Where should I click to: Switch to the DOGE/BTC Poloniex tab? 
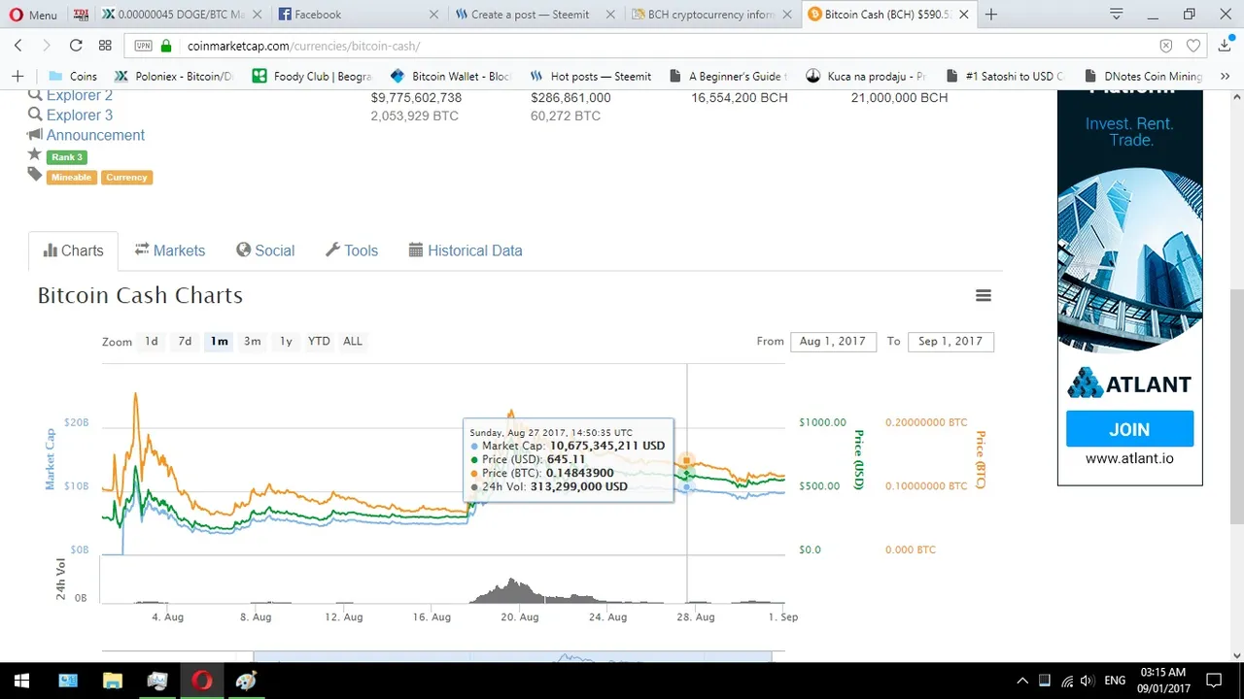tap(179, 15)
